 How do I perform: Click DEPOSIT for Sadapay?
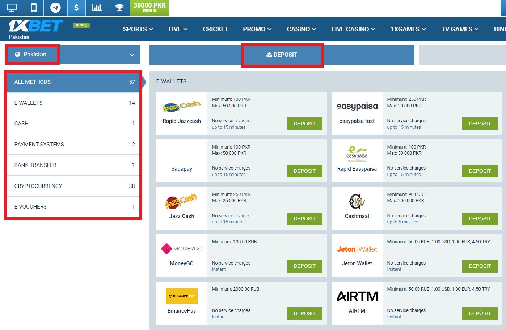point(304,171)
